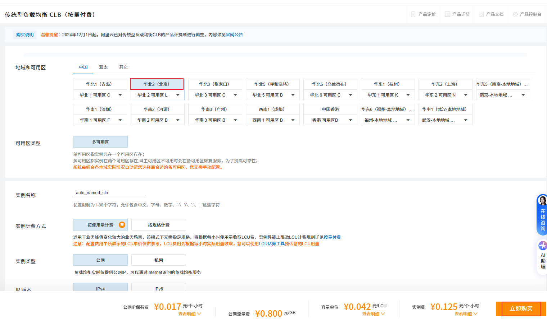Select 私网 instance type
Viewport: 547px width, 321px height.
pos(159,260)
